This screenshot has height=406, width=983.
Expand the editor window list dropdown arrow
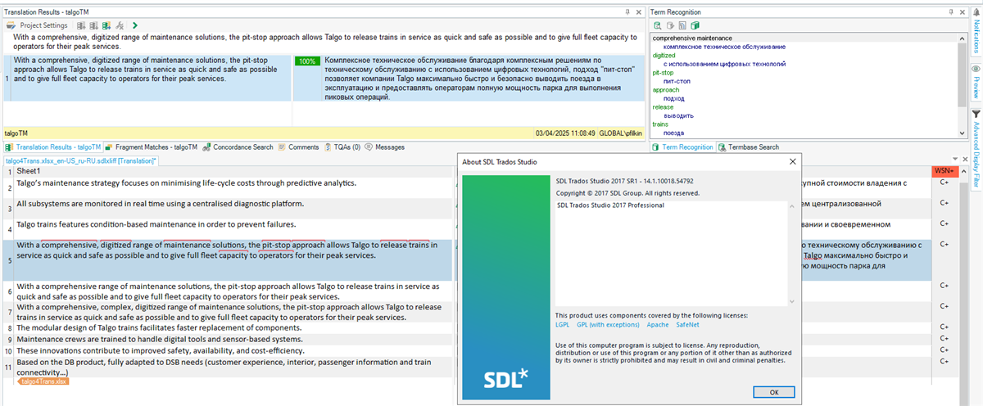pyautogui.click(x=956, y=160)
